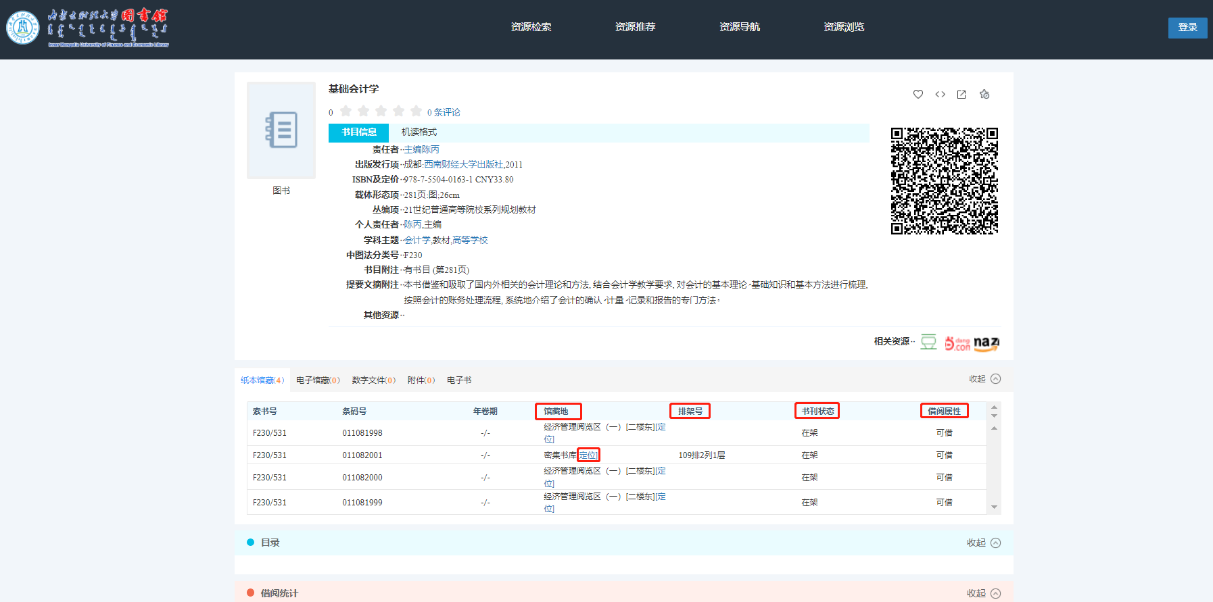Screen dimensions: 1213x602
Task: Click the holdings table scrollbar down arrow
Action: tap(994, 507)
